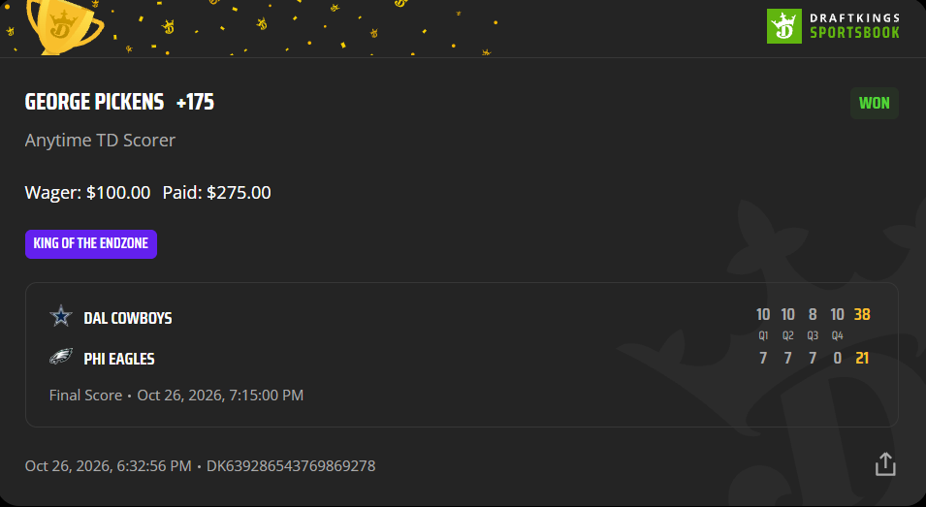
Task: Click the DraftKings Sportsbook crown logo
Action: click(x=784, y=26)
